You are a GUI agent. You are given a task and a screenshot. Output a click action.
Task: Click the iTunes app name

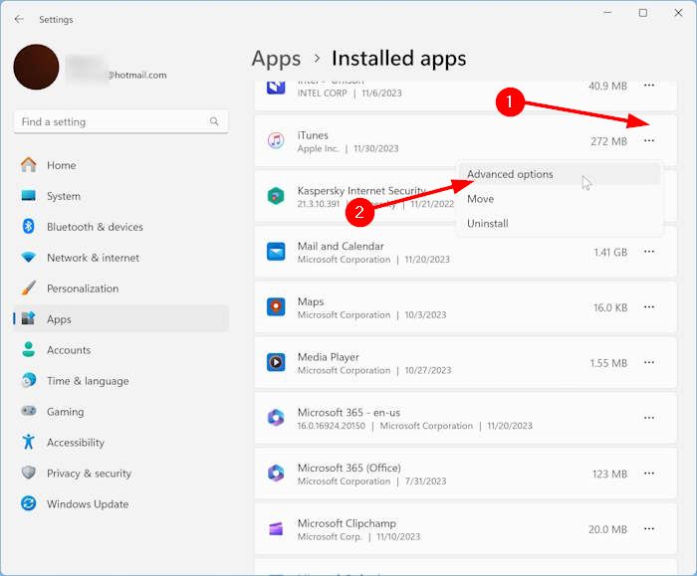pyautogui.click(x=313, y=135)
